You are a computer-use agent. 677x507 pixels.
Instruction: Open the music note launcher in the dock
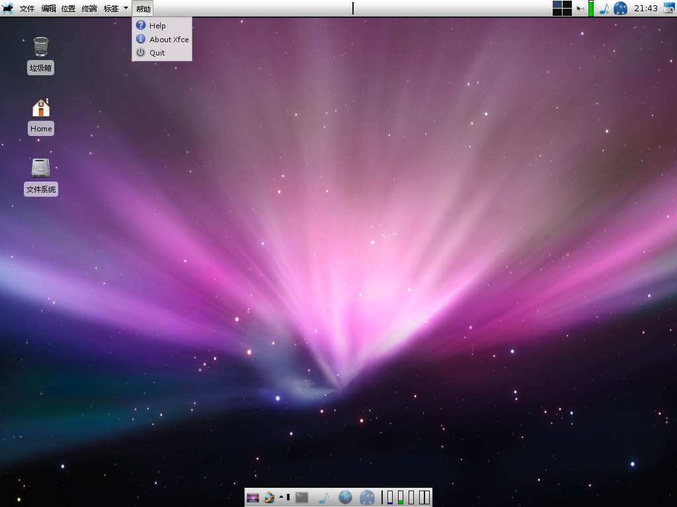[x=324, y=498]
